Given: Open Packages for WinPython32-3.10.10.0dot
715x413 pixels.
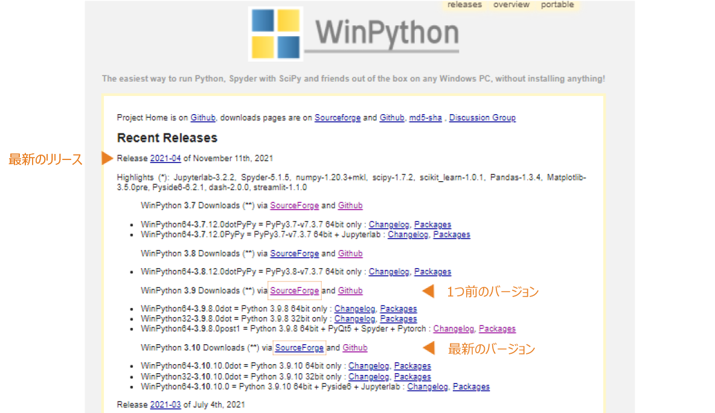Looking at the screenshot, I should (x=412, y=377).
